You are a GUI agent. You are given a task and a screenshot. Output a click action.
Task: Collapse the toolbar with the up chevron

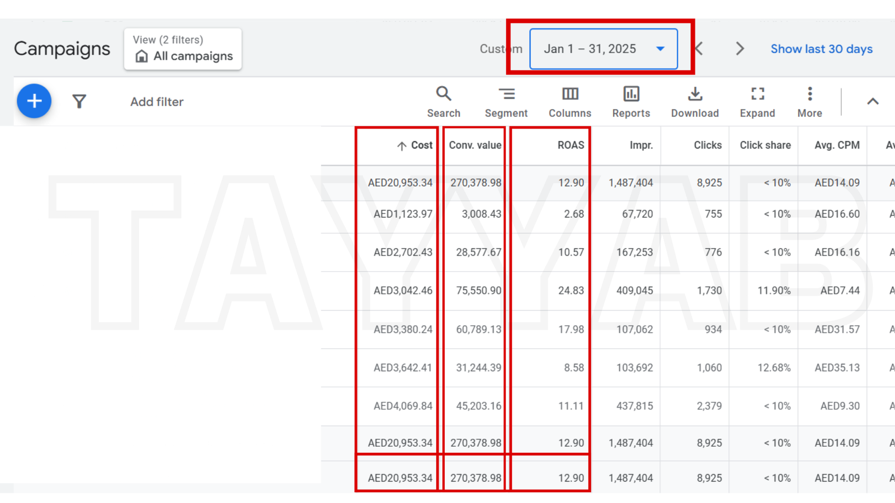(x=873, y=101)
